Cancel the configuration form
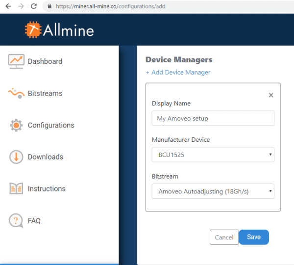Viewport: 294px width, 265px height. tap(224, 237)
